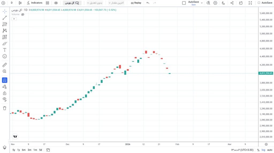Image resolution: width=274 pixels, height=153 pixels.
Task: Open the emoji sticker tool
Action: point(5,56)
